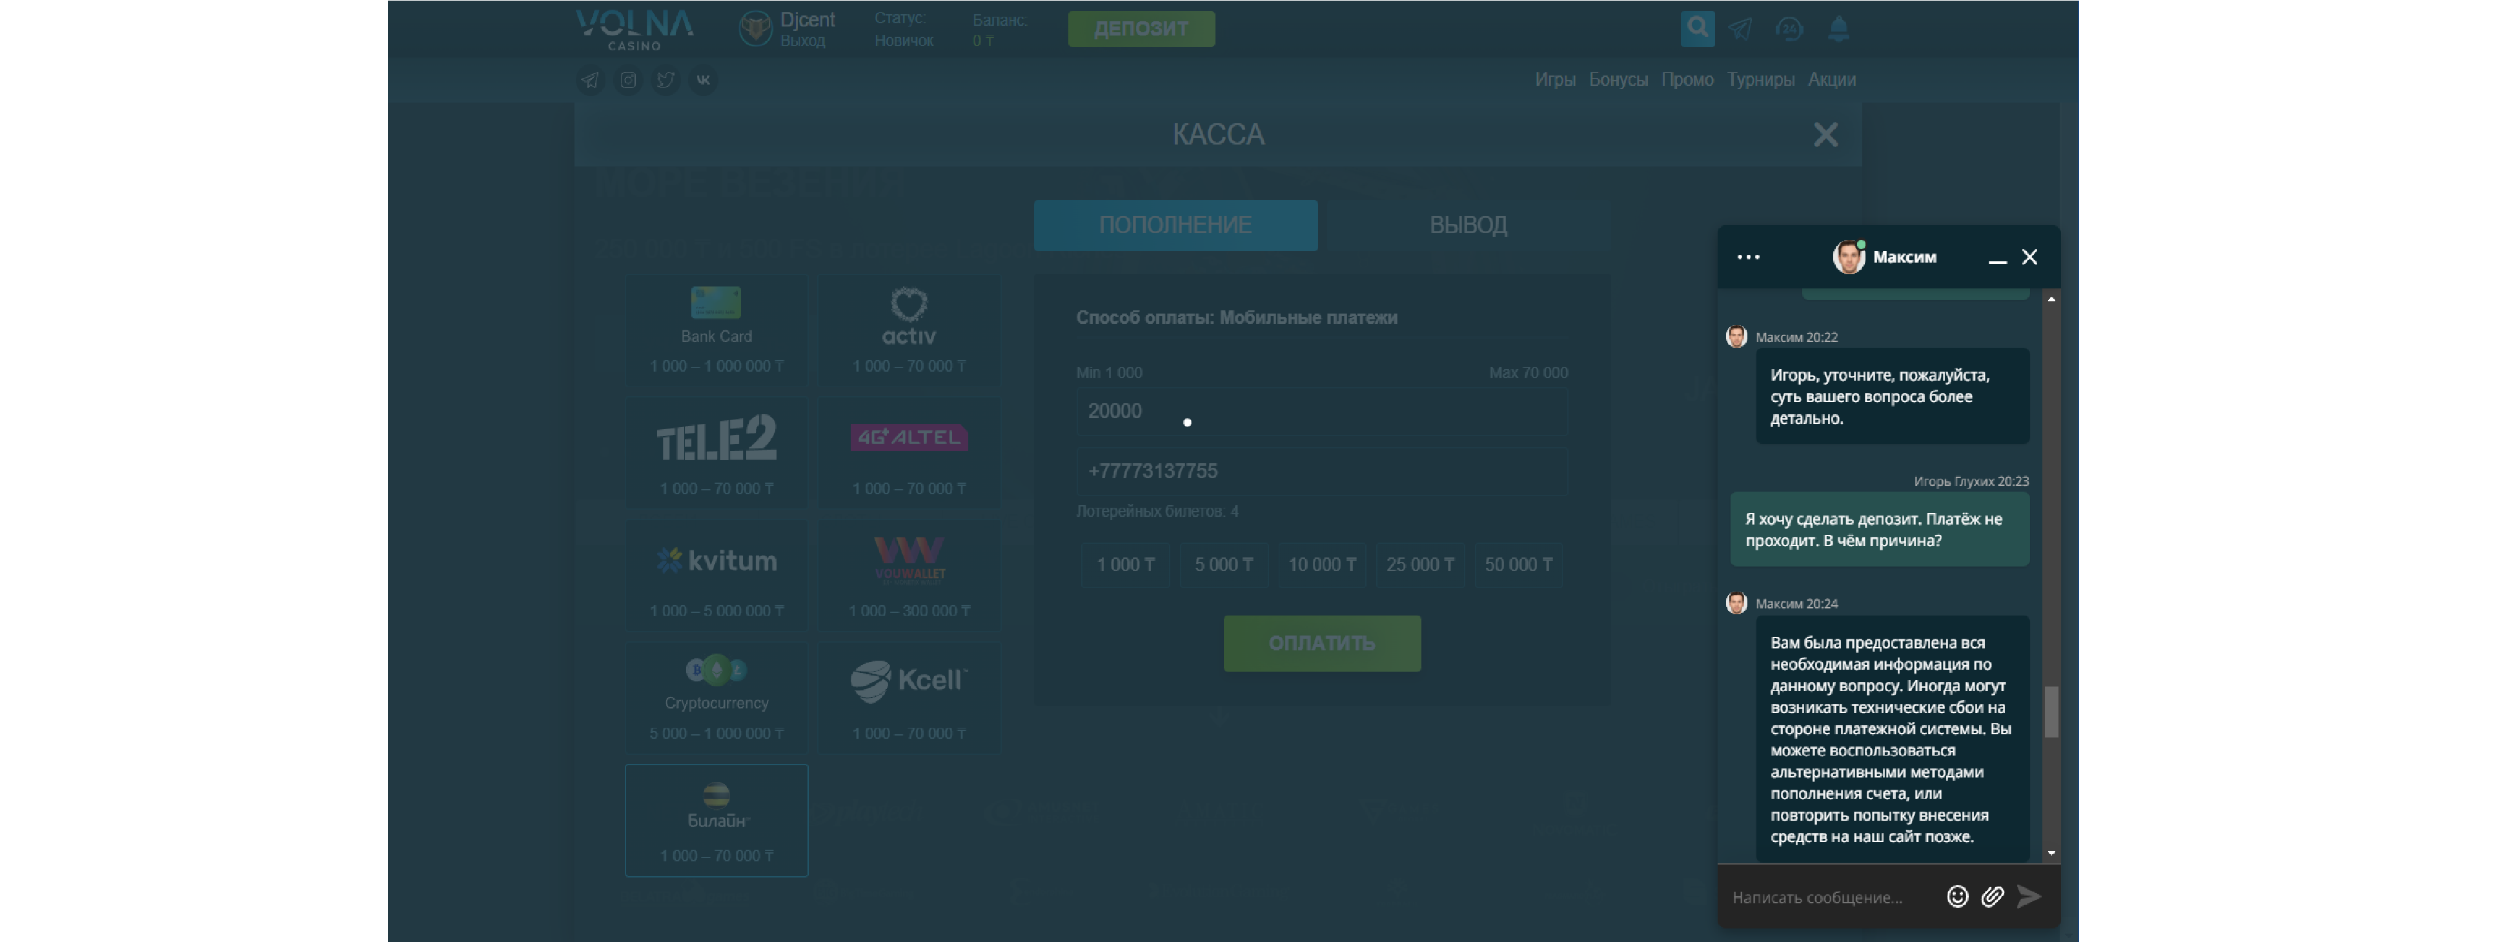This screenshot has width=2520, height=942.
Task: Click the 'Min 1 000' limit text
Action: click(1108, 373)
